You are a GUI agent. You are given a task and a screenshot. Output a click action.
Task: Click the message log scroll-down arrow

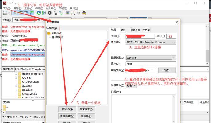pos(207,63)
